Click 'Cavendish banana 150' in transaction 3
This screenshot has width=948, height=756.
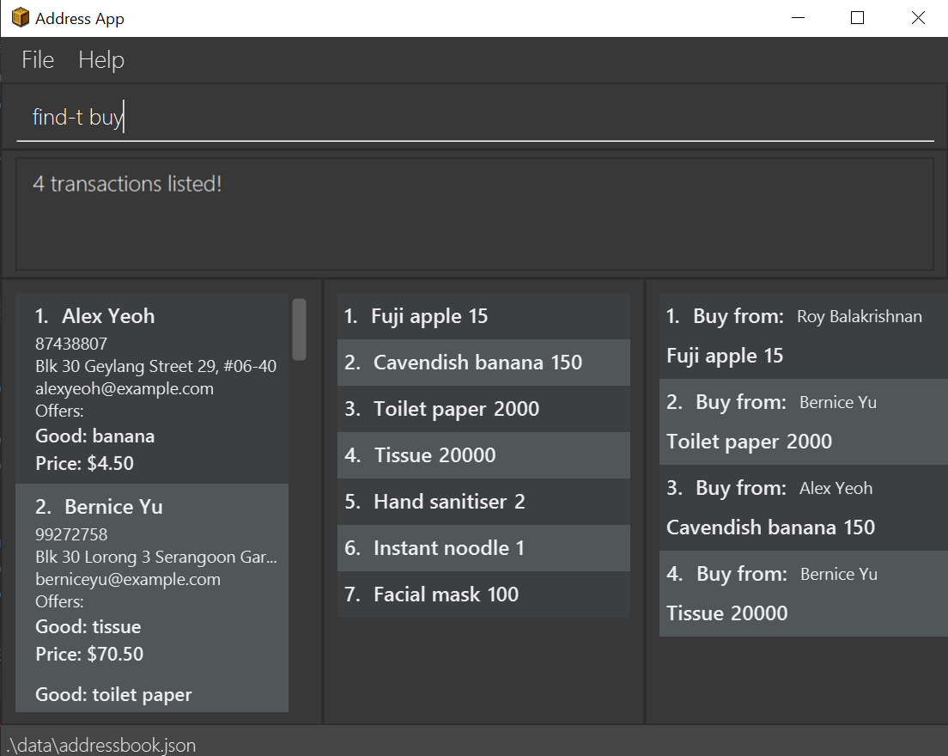[771, 527]
